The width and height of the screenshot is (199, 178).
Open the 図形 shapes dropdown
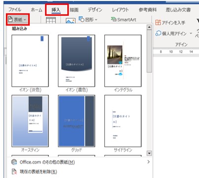tap(88, 19)
